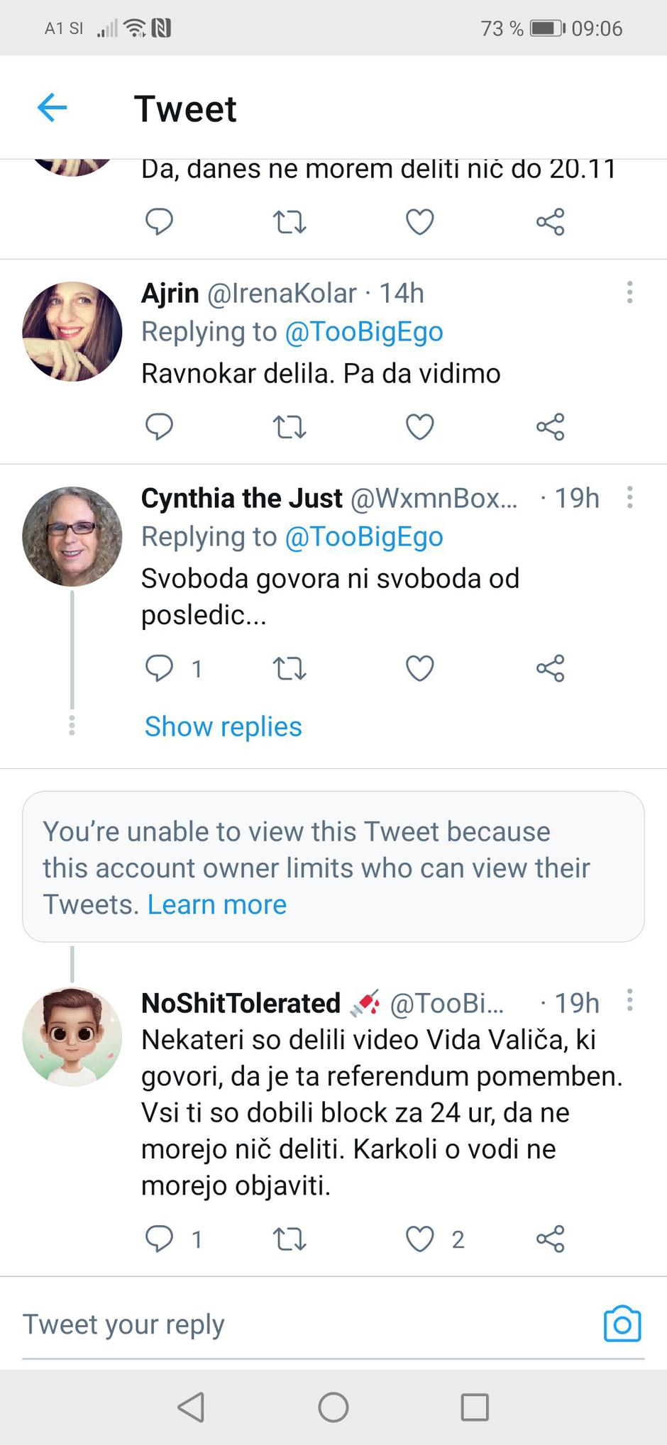
Task: Like the NoShitTolerated tweet
Action: pyautogui.click(x=419, y=1239)
